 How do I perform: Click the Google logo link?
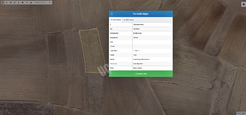(241, 113)
